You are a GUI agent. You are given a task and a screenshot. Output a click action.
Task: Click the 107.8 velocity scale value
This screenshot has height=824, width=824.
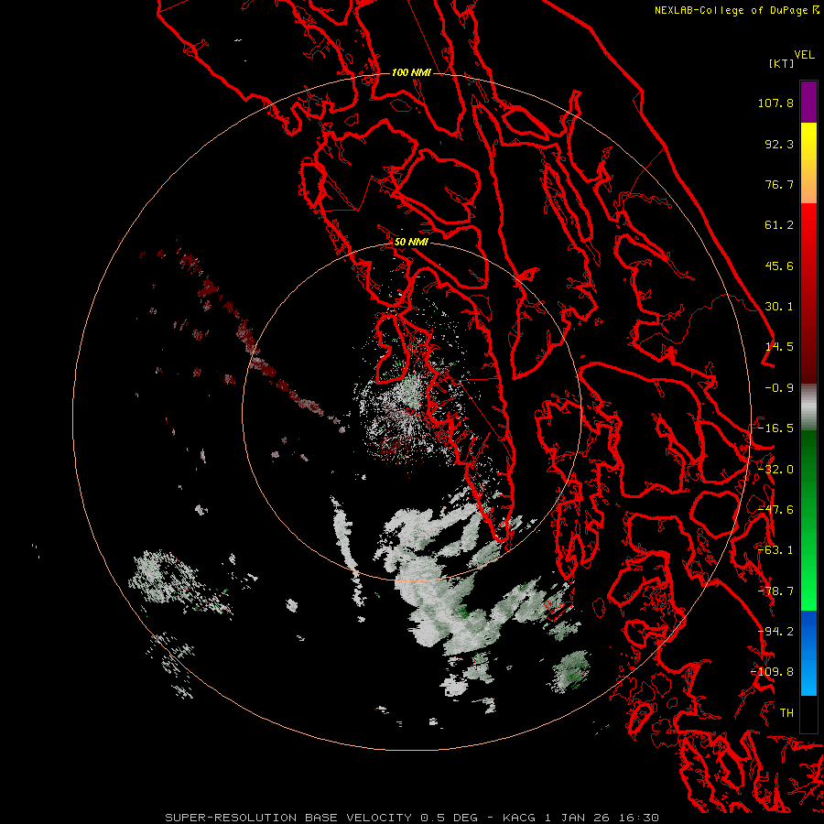tap(775, 103)
